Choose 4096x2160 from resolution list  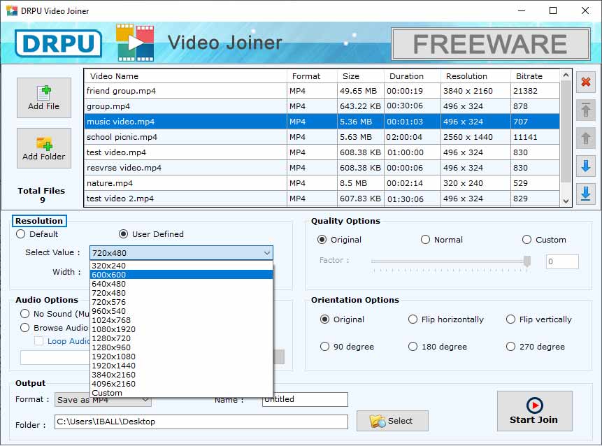[181, 384]
